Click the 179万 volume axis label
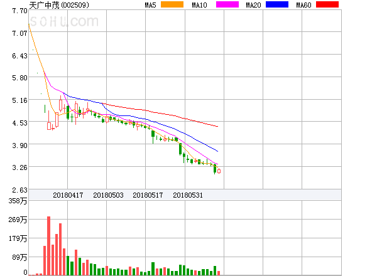 coord(18,238)
